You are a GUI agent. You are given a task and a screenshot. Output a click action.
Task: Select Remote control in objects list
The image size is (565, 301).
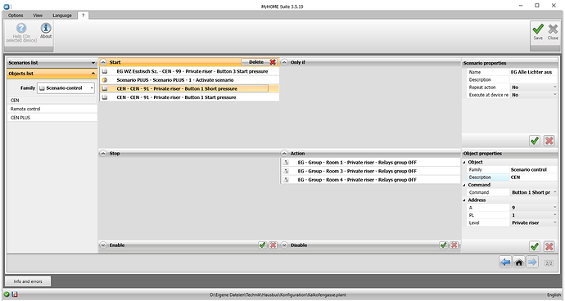52,109
